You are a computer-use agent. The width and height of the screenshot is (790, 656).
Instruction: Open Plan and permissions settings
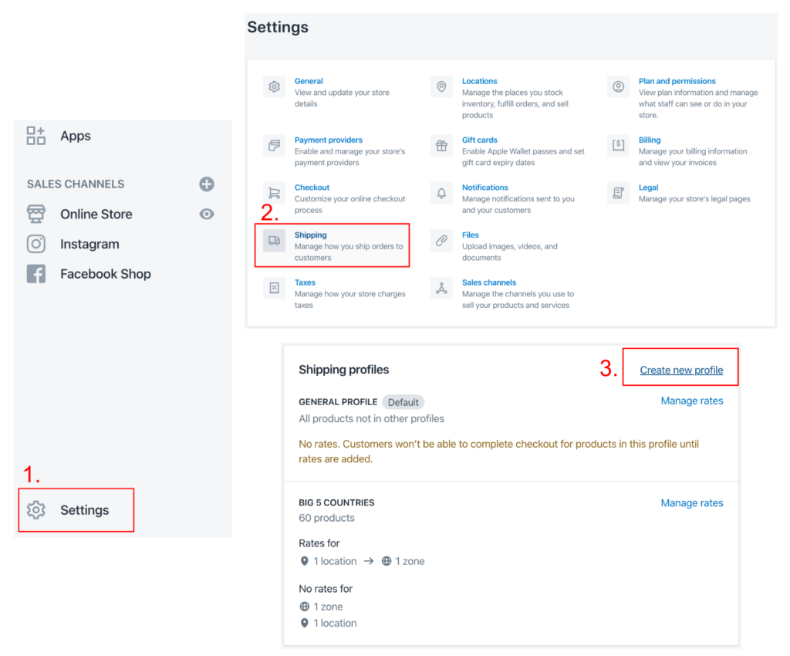tap(677, 81)
